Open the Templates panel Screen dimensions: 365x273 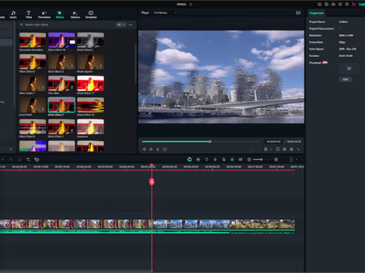click(91, 14)
